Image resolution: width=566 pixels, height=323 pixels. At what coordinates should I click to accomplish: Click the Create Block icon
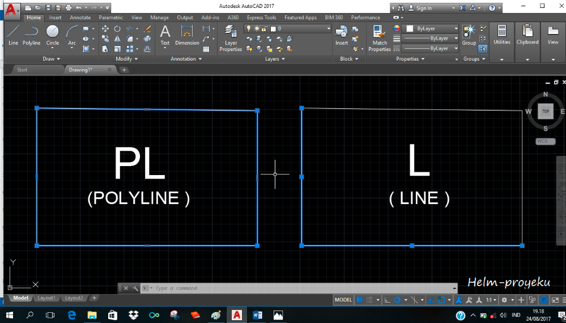tap(355, 28)
